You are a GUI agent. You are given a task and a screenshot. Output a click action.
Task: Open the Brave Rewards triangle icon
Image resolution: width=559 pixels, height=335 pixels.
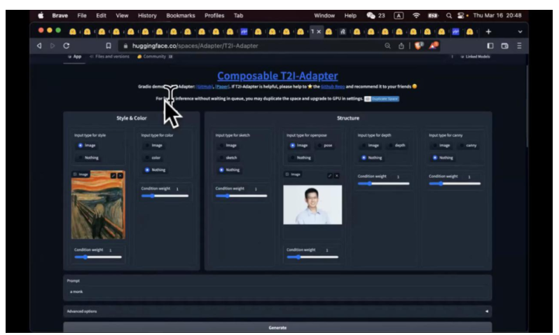coord(434,46)
